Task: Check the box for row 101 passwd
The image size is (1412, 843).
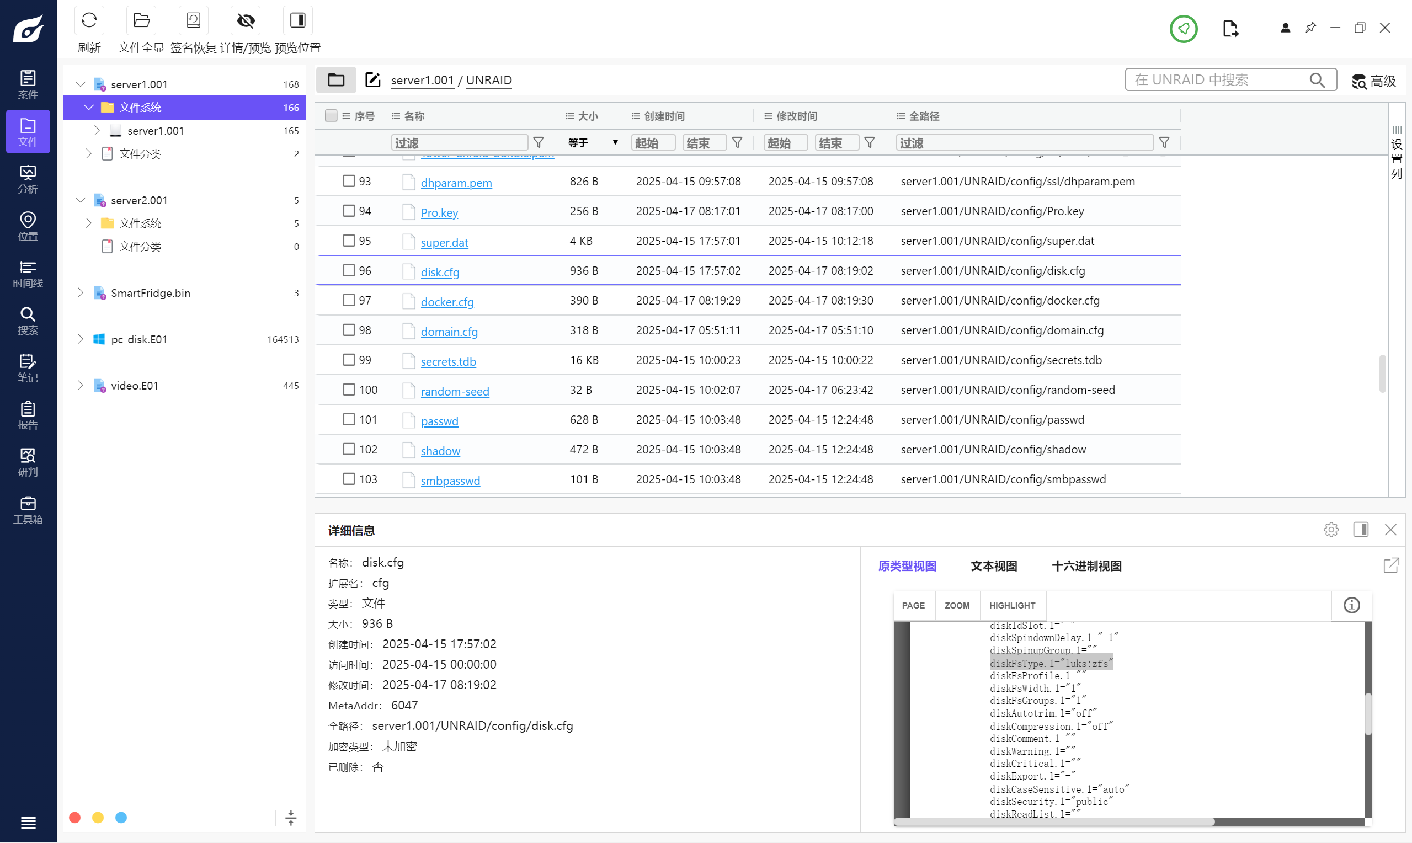Action: click(x=349, y=419)
